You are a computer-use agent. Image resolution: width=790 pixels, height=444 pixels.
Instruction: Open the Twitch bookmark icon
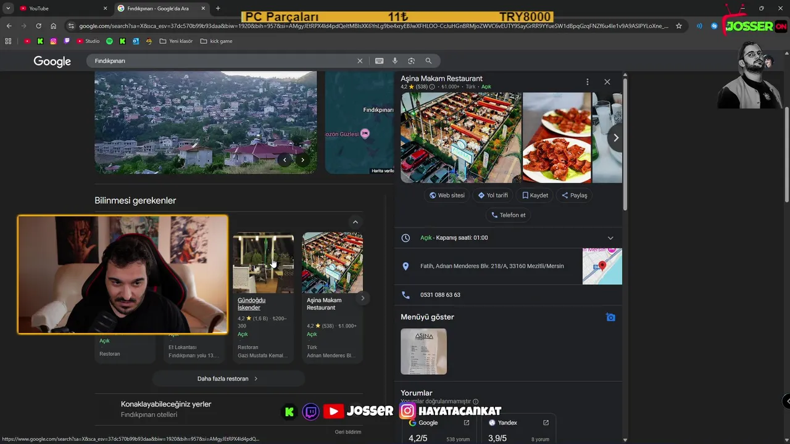click(x=67, y=41)
